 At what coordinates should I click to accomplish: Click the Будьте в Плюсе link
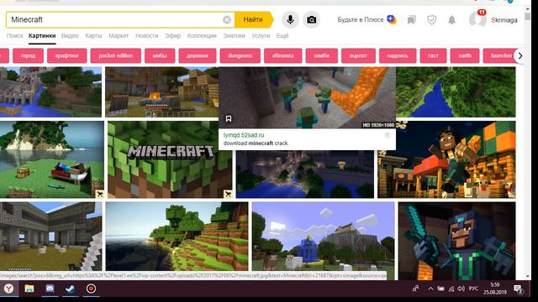pyautogui.click(x=361, y=20)
